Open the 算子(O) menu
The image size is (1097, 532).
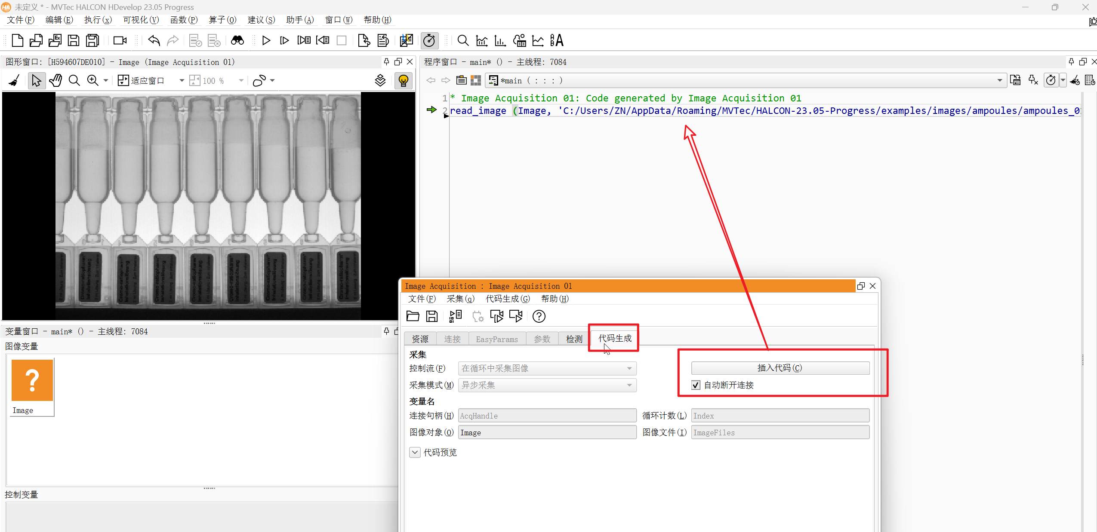tap(222, 20)
